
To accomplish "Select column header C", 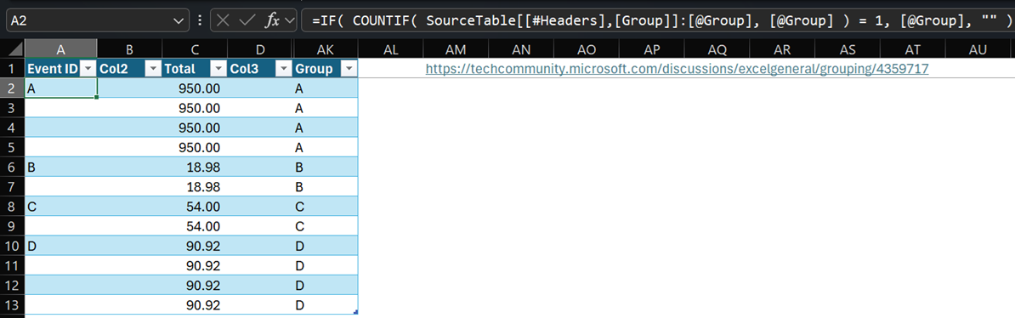I will (x=195, y=50).
